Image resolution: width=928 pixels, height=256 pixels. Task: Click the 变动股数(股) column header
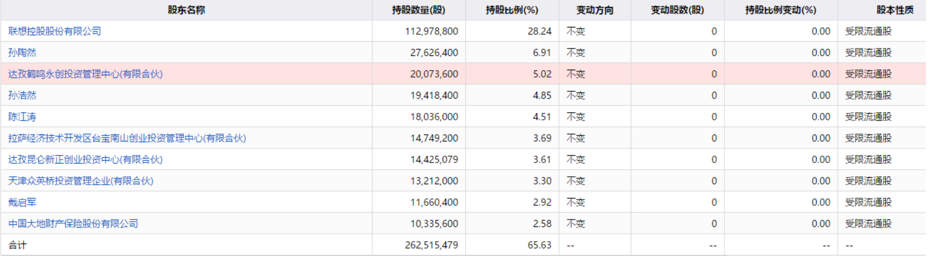pyautogui.click(x=677, y=10)
